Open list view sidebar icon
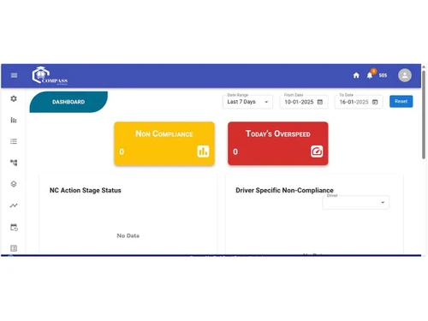Image resolution: width=428 pixels, height=321 pixels. click(14, 141)
